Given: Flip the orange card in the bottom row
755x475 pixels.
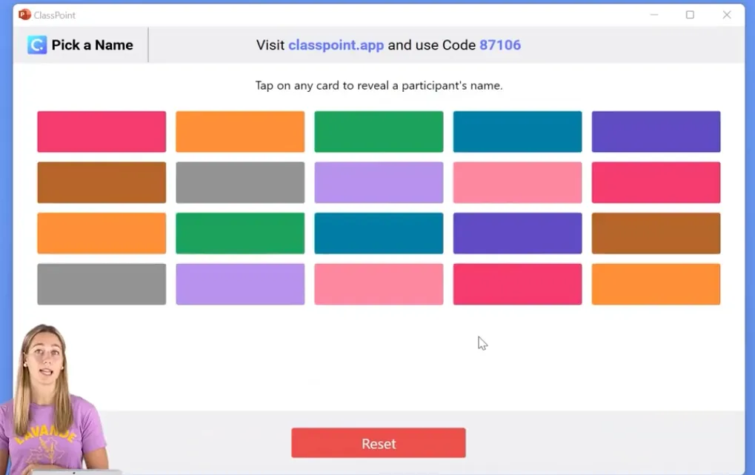Looking at the screenshot, I should (656, 284).
